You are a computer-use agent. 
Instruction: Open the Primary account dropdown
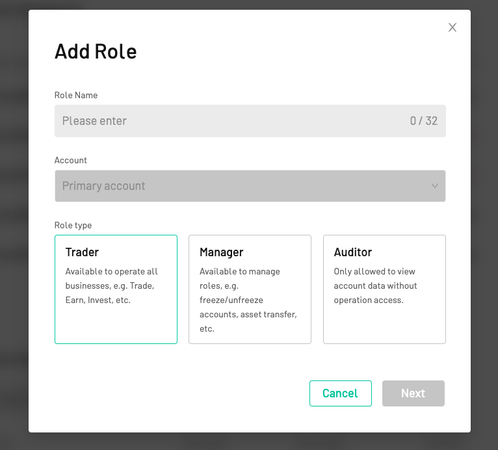[250, 186]
